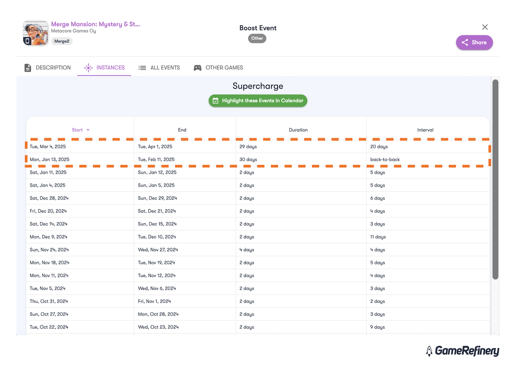Click the share icon in Share button
This screenshot has width=514, height=367.
[x=465, y=42]
